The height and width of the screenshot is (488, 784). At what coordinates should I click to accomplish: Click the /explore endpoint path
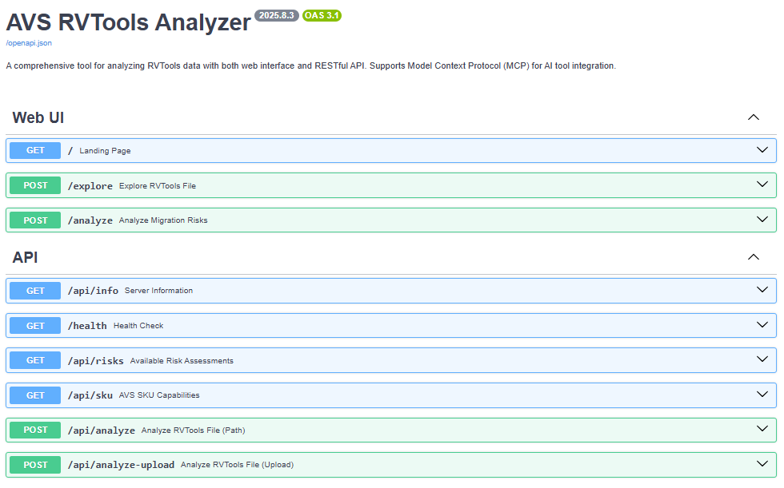click(x=90, y=185)
